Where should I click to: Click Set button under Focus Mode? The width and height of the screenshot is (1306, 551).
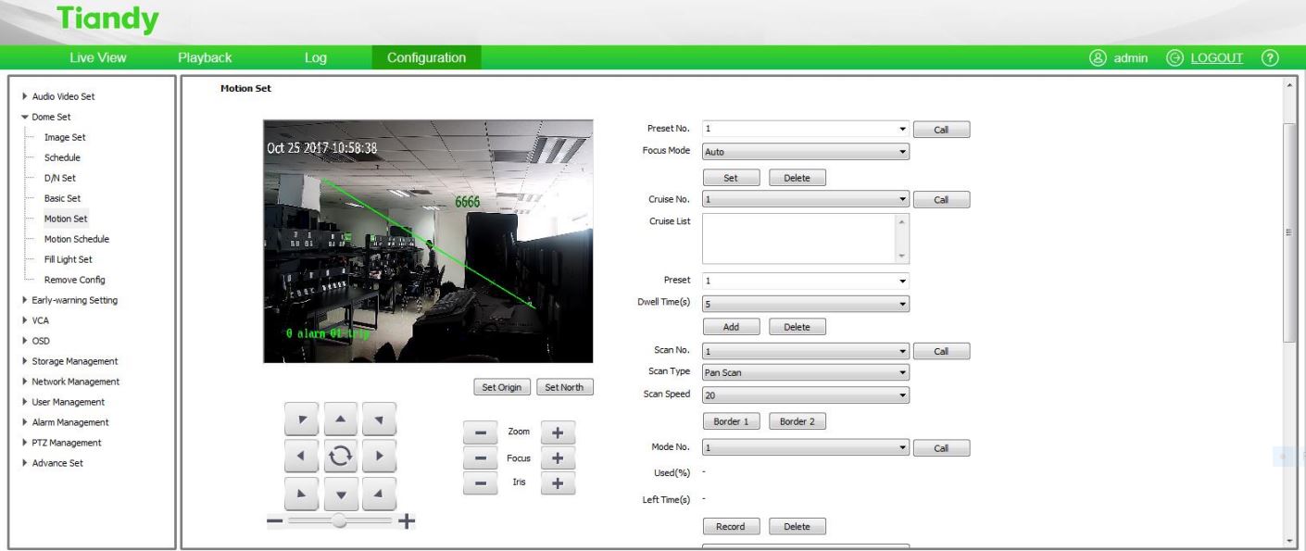pos(731,176)
